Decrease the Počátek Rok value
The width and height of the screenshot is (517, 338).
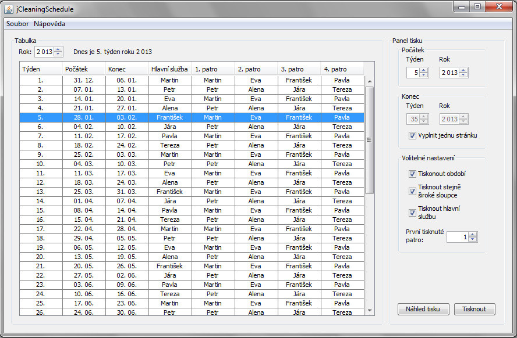tap(463, 75)
